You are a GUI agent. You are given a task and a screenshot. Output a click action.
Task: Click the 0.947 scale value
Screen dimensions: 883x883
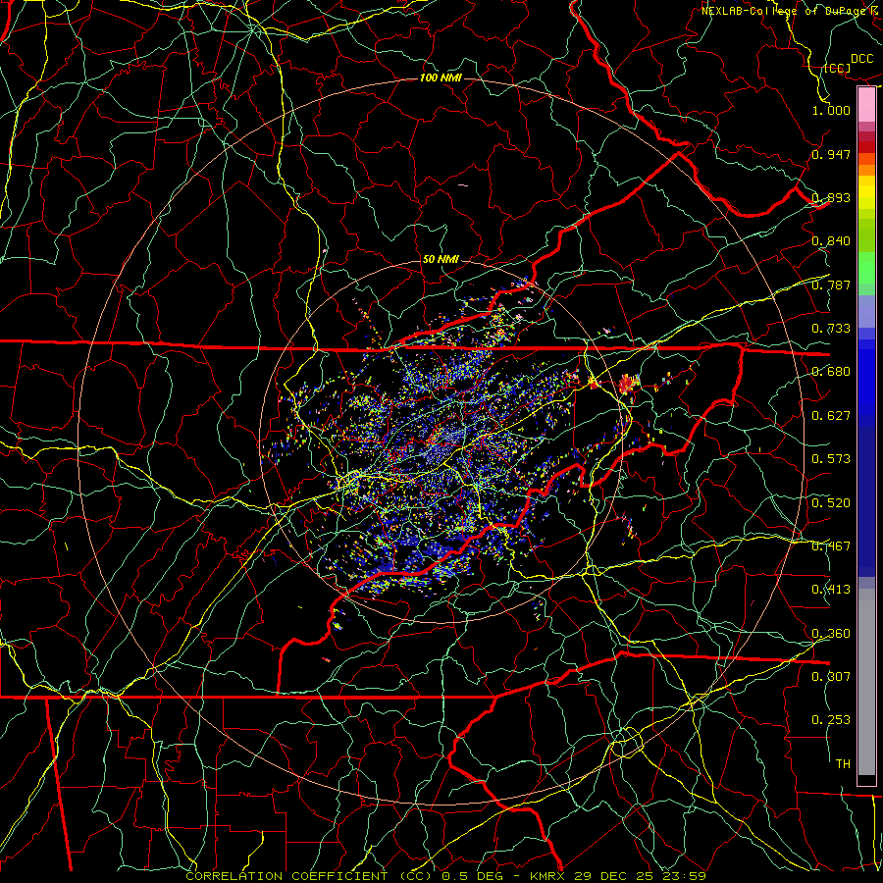(x=831, y=154)
